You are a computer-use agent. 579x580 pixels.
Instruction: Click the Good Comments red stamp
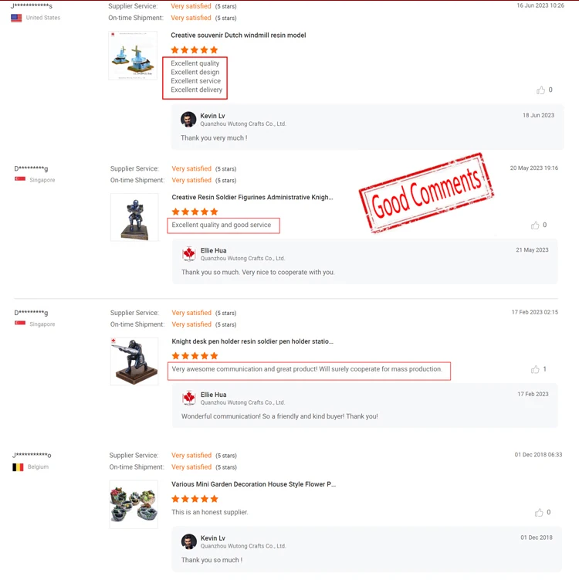(x=426, y=193)
